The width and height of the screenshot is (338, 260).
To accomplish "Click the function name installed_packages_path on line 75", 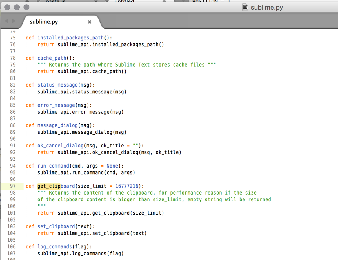I will tap(71, 38).
